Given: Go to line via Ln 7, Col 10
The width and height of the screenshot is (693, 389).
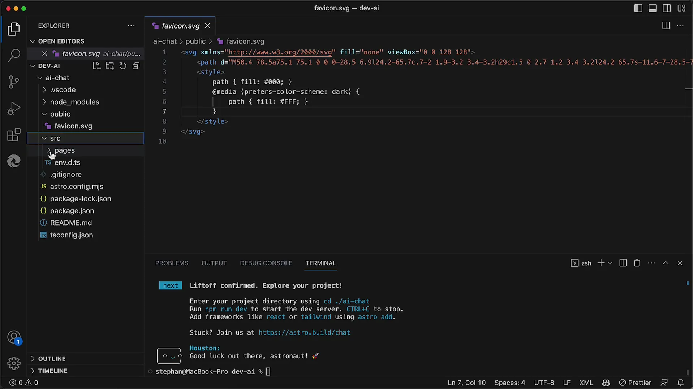Looking at the screenshot, I should click(466, 383).
